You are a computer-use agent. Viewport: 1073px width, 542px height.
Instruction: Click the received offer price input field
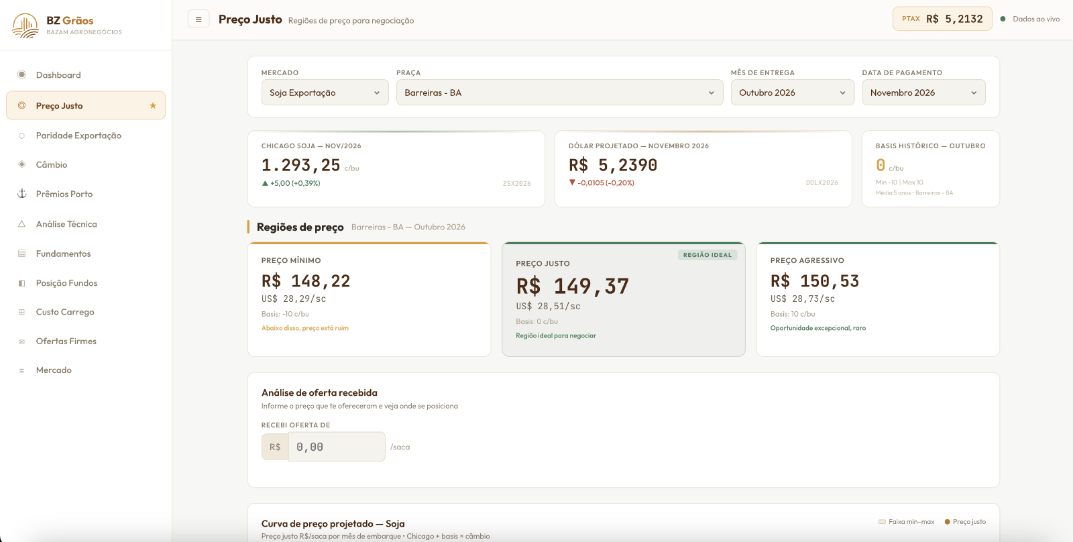point(337,447)
